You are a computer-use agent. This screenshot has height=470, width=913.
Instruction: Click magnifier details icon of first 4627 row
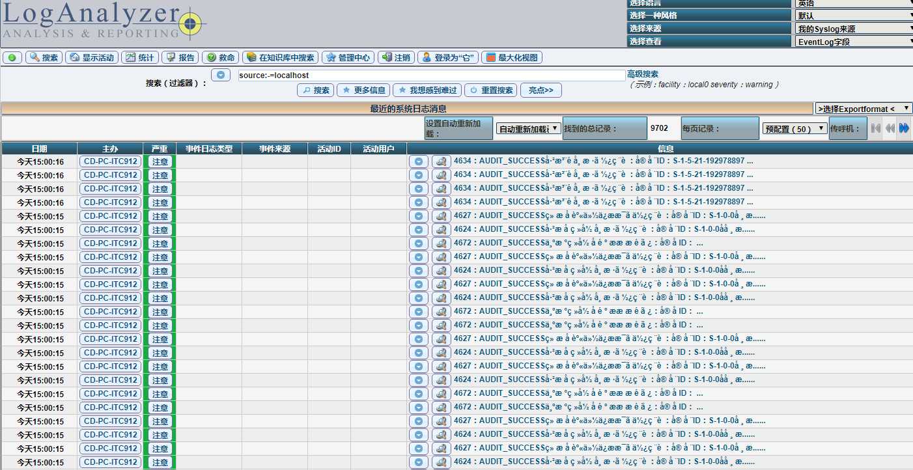442,216
